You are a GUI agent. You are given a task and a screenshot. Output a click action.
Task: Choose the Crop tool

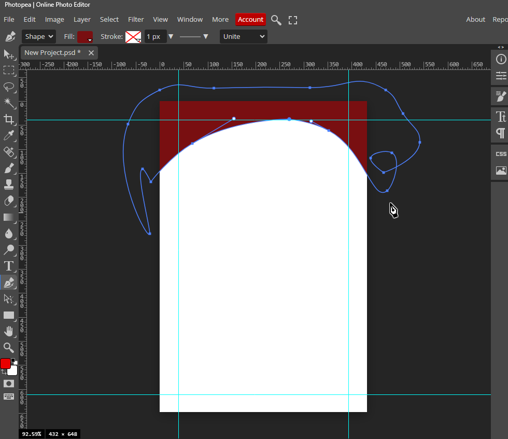tap(9, 119)
